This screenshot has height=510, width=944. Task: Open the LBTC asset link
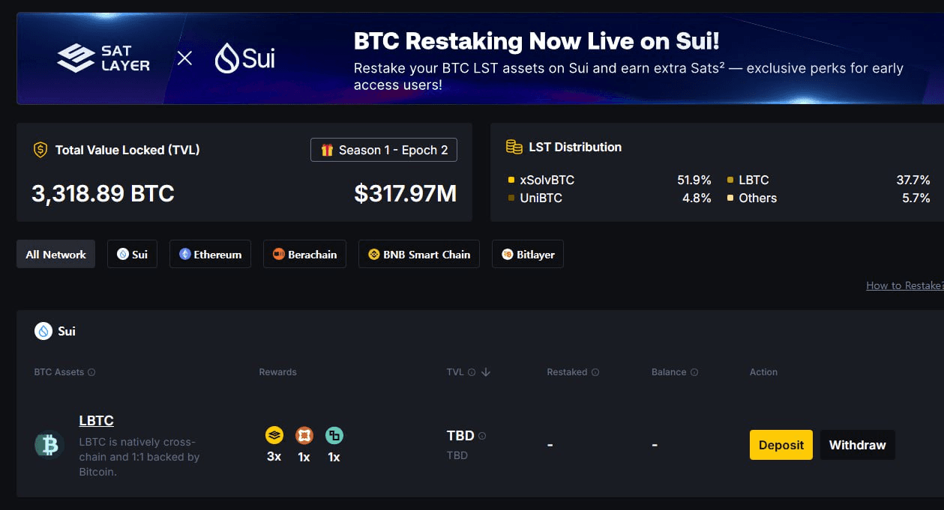(x=96, y=421)
